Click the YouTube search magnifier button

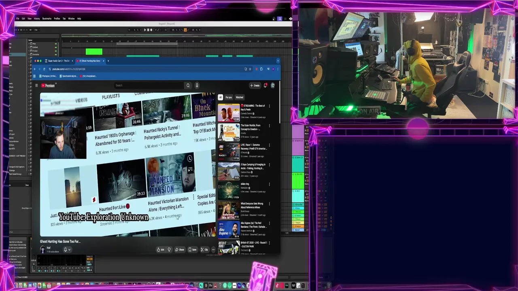[188, 85]
